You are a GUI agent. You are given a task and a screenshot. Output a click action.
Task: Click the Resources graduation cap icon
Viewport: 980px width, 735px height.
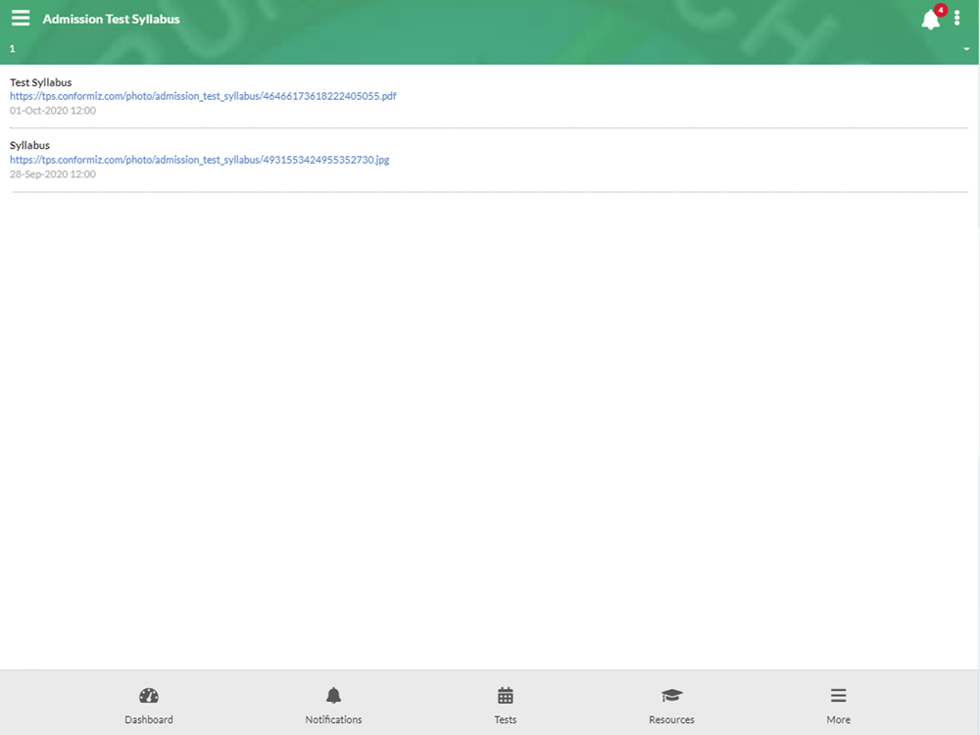click(x=672, y=695)
